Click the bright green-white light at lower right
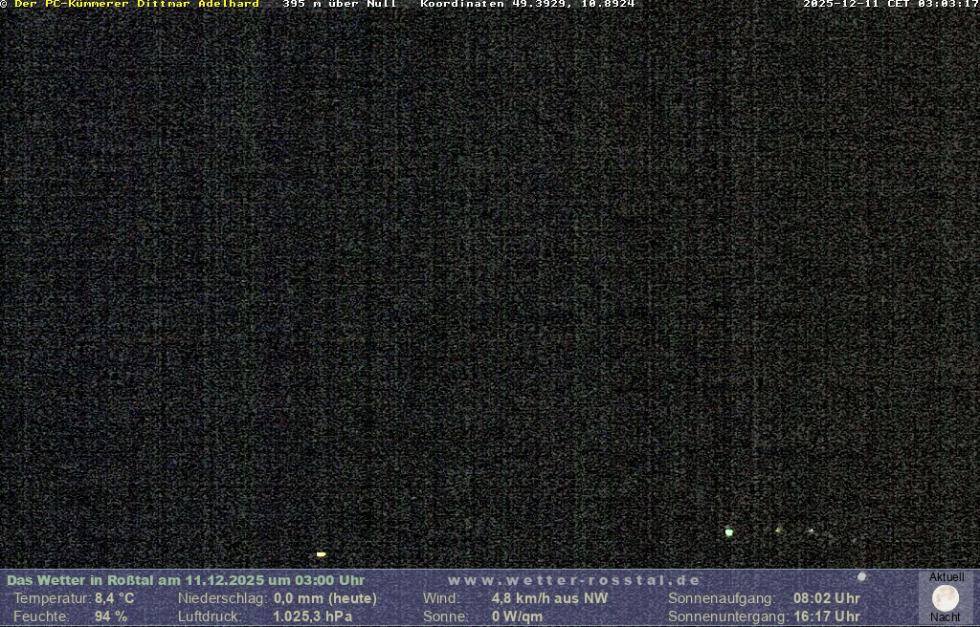980x627 pixels. 729,531
